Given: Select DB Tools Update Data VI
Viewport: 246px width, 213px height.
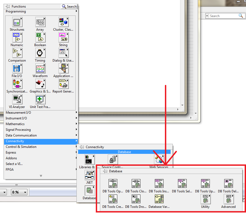Looking at the screenshot, I should 205,183.
